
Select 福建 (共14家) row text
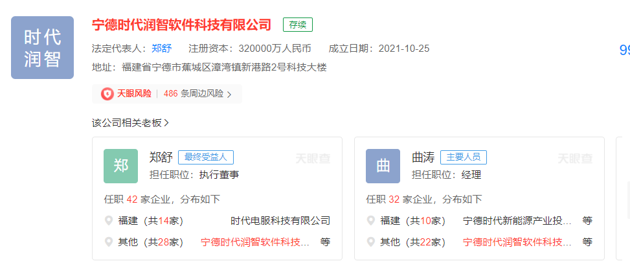pos(151,221)
